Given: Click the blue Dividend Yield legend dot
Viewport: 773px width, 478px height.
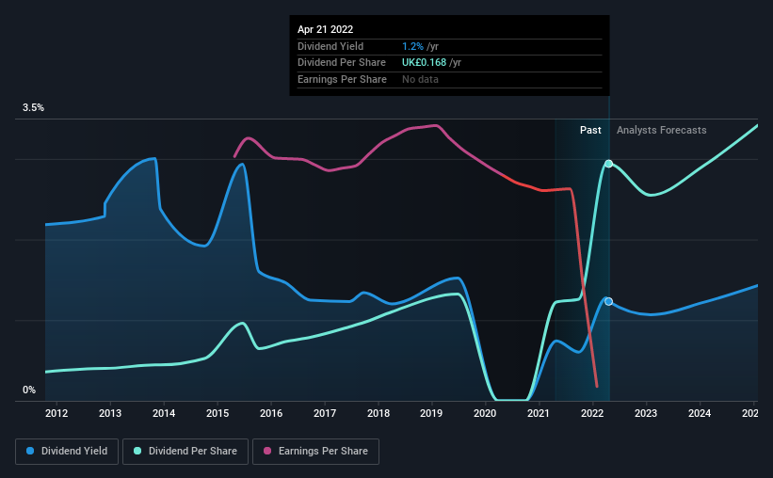Looking at the screenshot, I should pyautogui.click(x=30, y=451).
